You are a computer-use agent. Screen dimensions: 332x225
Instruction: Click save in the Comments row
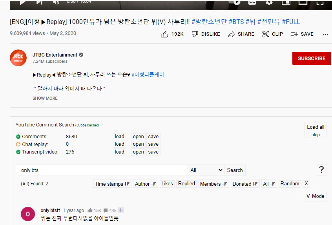(153, 137)
